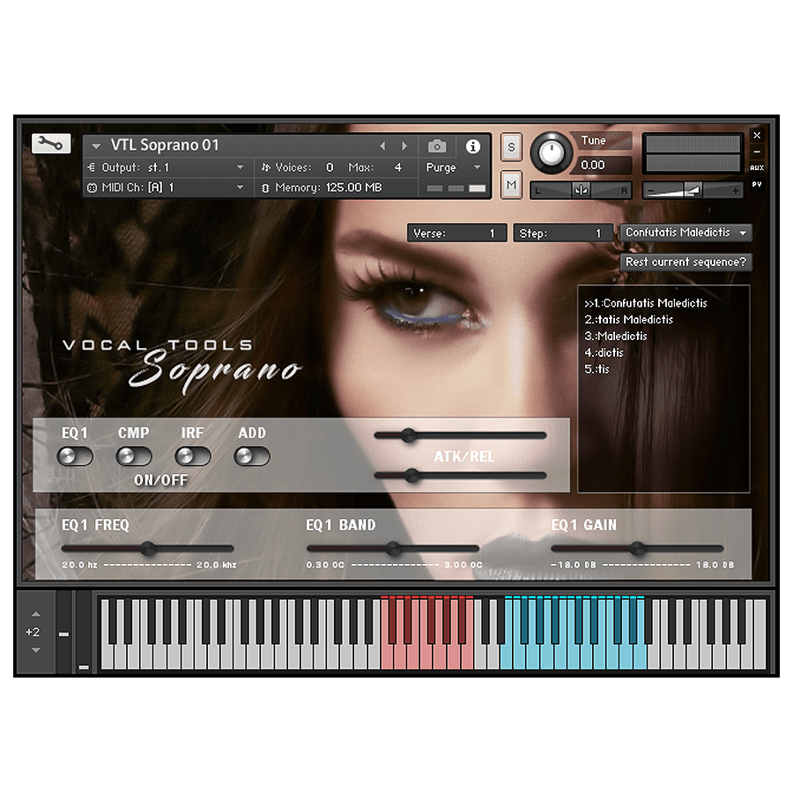Shift keyboard octave up arrow
The width and height of the screenshot is (793, 793).
pyautogui.click(x=36, y=614)
